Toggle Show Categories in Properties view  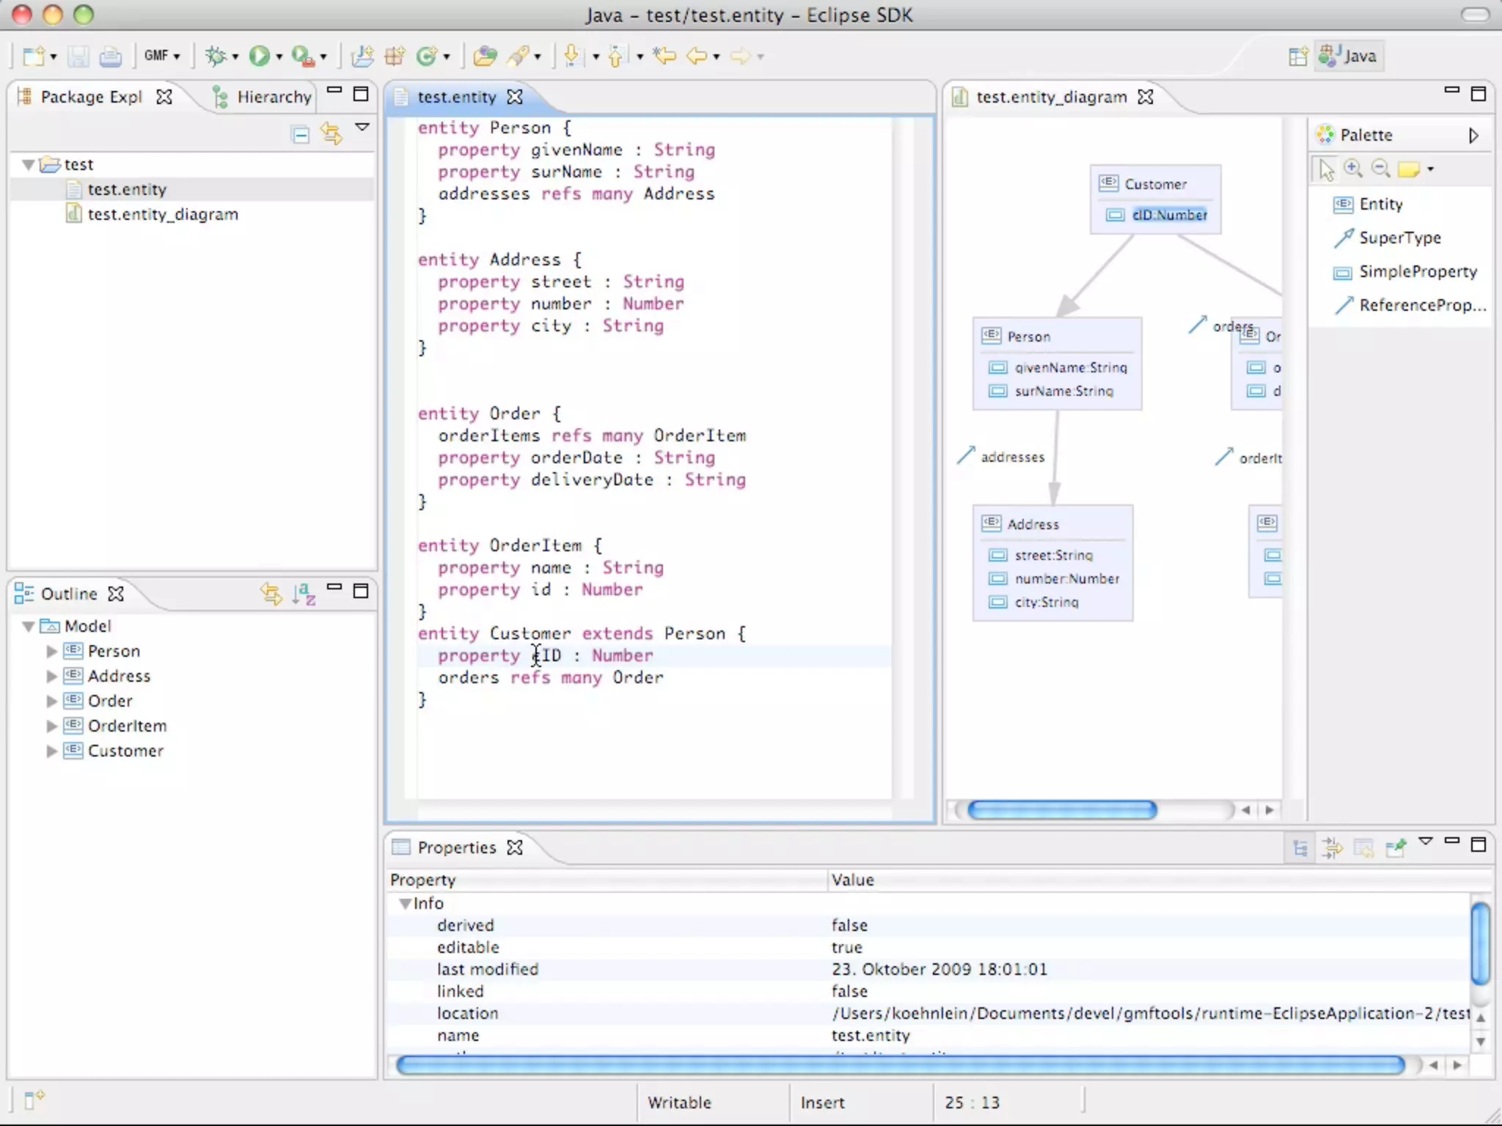click(x=1300, y=848)
